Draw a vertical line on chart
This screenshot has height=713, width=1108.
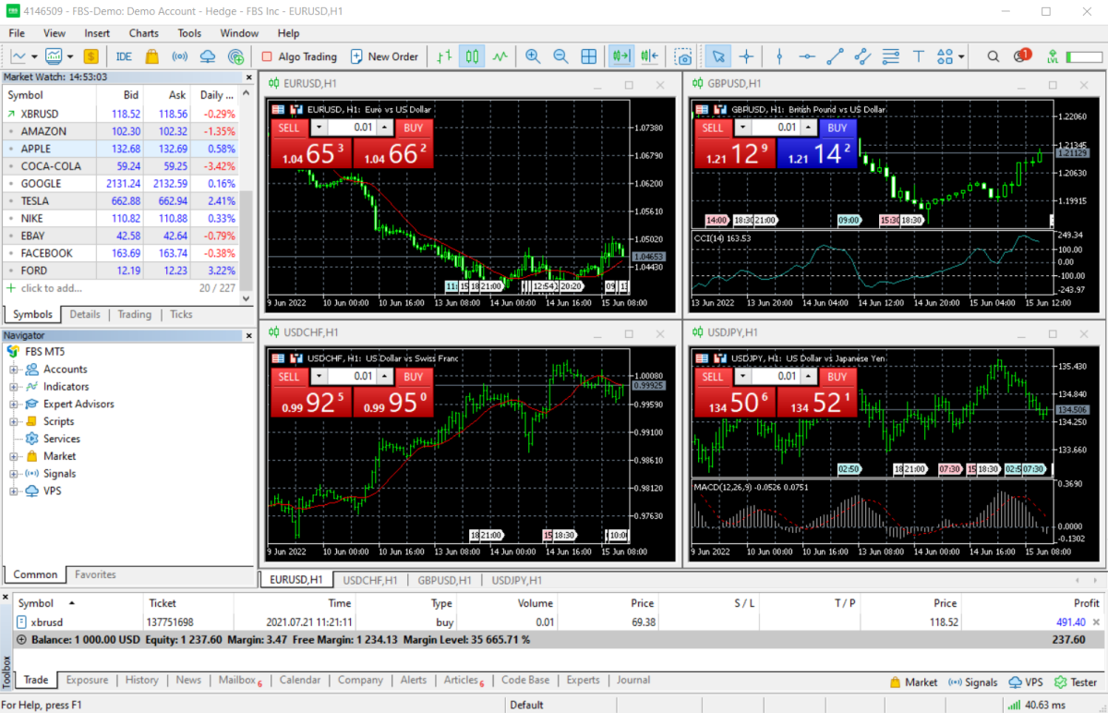(x=779, y=56)
